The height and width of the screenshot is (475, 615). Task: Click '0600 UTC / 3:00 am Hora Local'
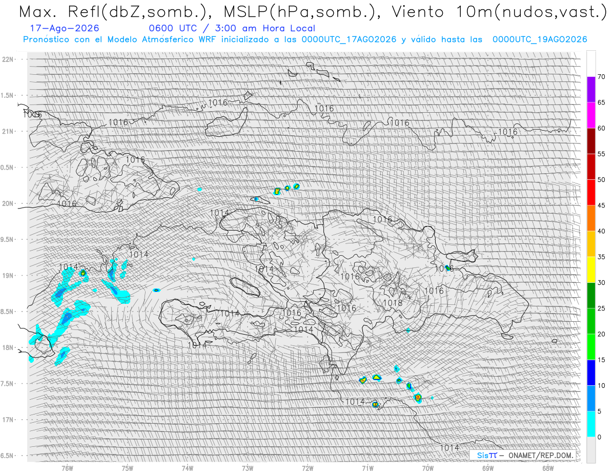[x=232, y=29]
